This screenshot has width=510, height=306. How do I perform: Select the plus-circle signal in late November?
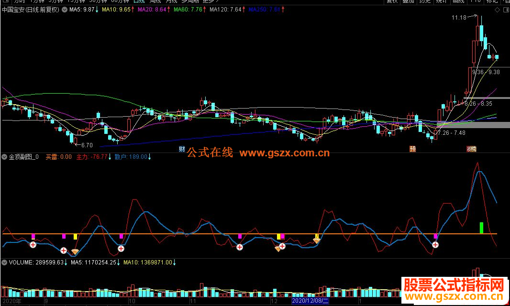click(x=240, y=247)
